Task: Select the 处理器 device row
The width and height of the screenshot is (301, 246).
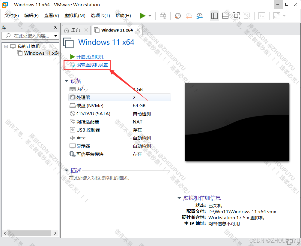Action: [120, 98]
